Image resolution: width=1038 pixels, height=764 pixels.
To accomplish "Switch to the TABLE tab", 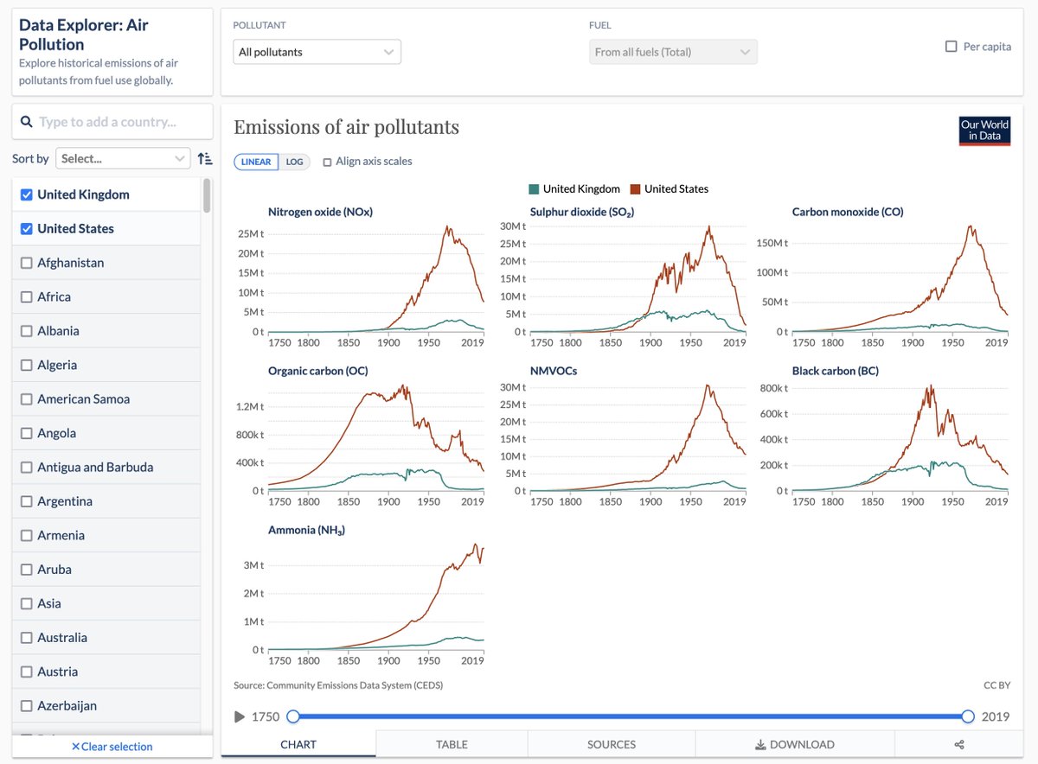I will [x=451, y=743].
